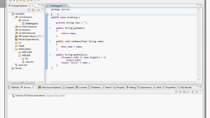Image resolution: width=210 pixels, height=118 pixels.
Task: Maximize the editor area
Action: [200, 5]
